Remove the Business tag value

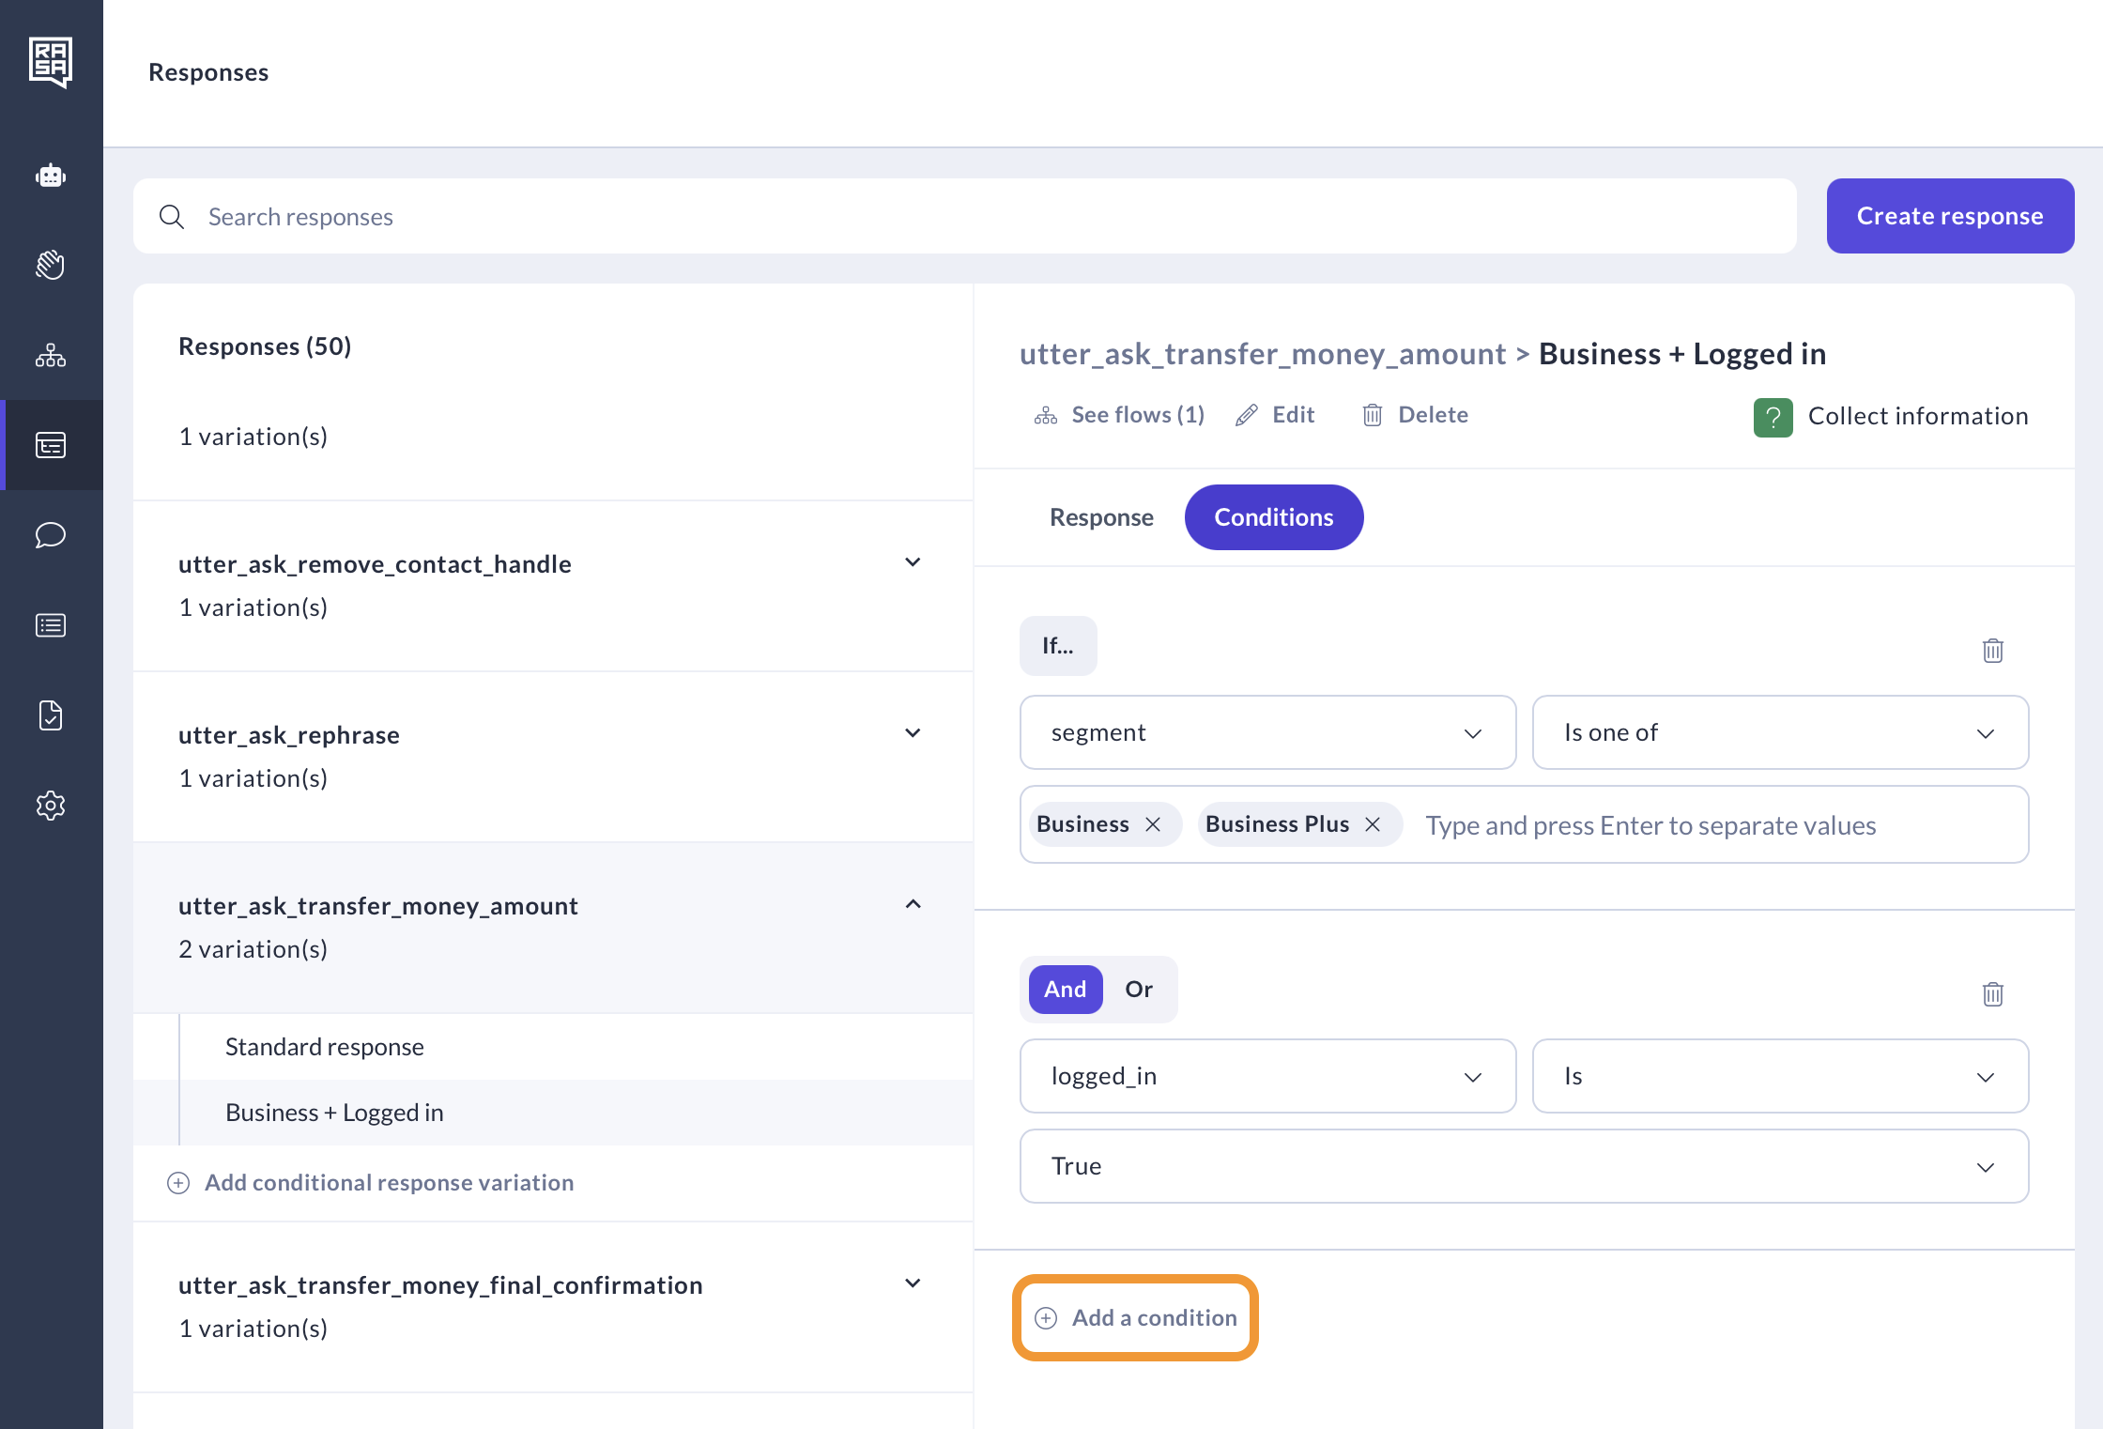click(1153, 824)
